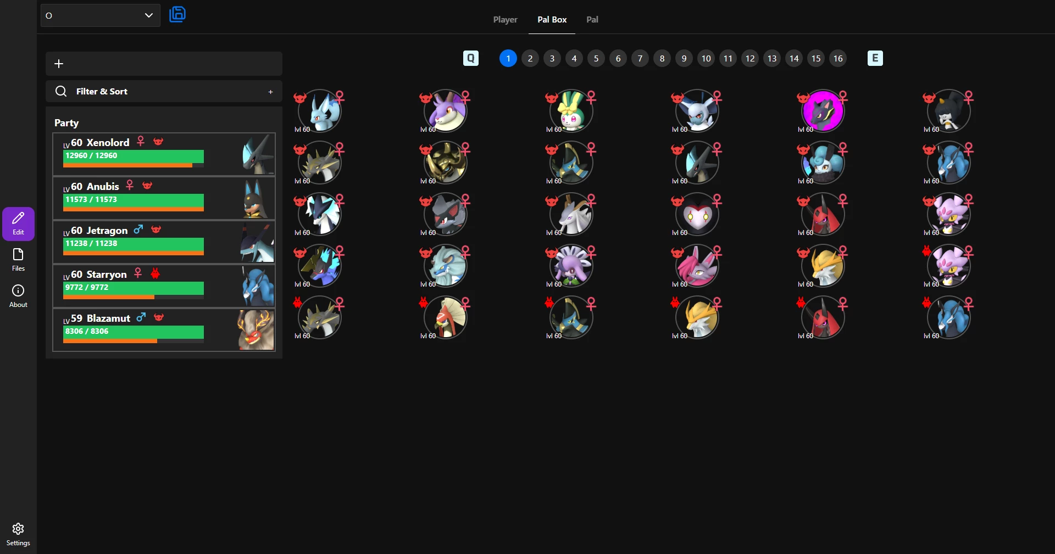
Task: Click Xenolord's 12960 / 12960 health bar
Action: point(134,156)
